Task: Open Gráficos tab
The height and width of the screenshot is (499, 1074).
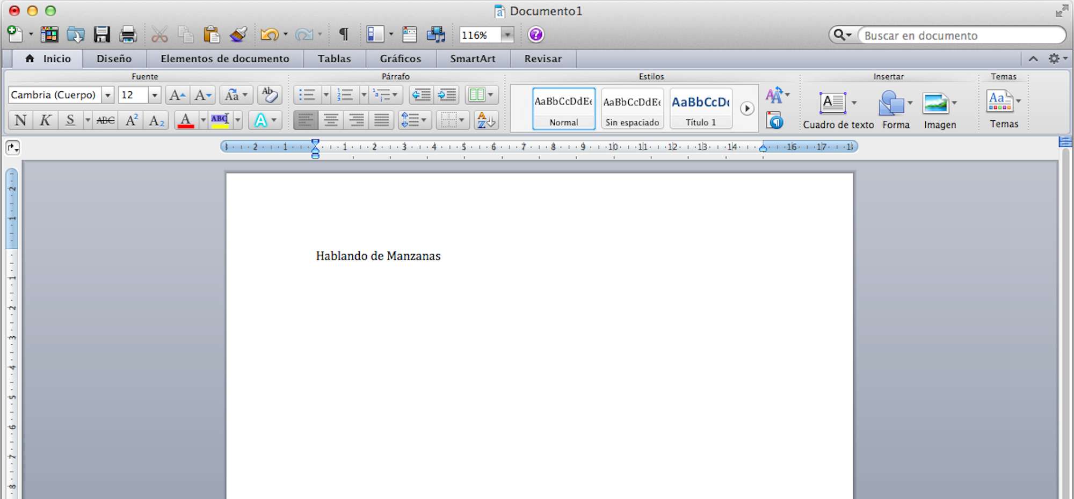Action: pyautogui.click(x=401, y=59)
